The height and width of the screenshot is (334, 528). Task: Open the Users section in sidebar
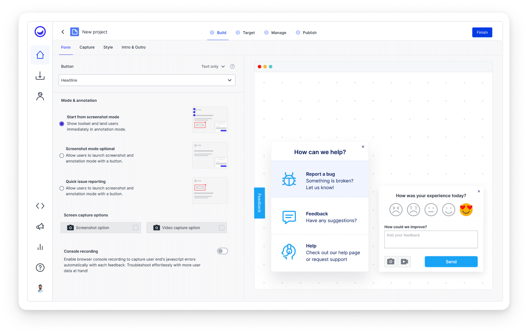[x=40, y=96]
